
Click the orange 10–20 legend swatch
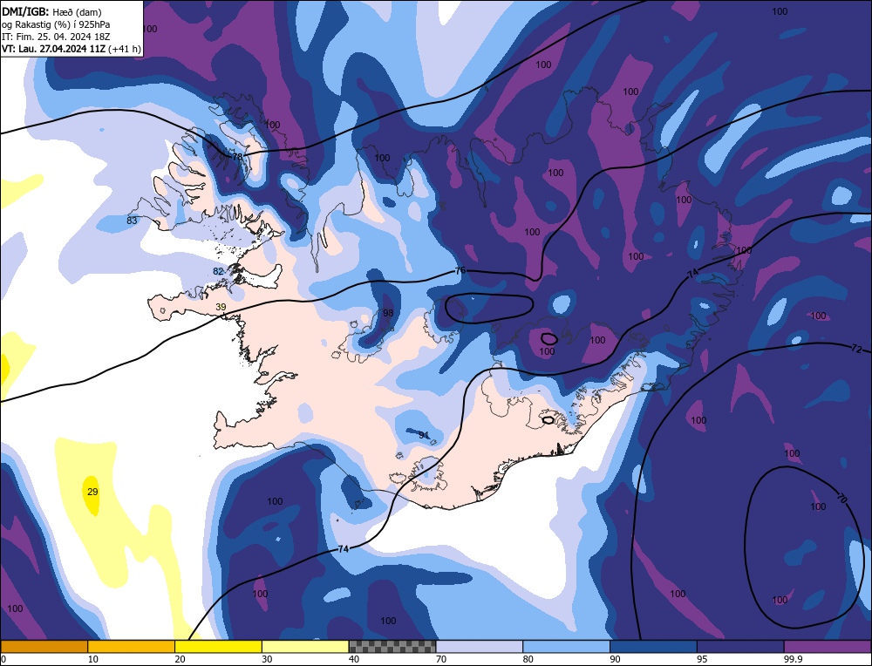click(x=132, y=647)
